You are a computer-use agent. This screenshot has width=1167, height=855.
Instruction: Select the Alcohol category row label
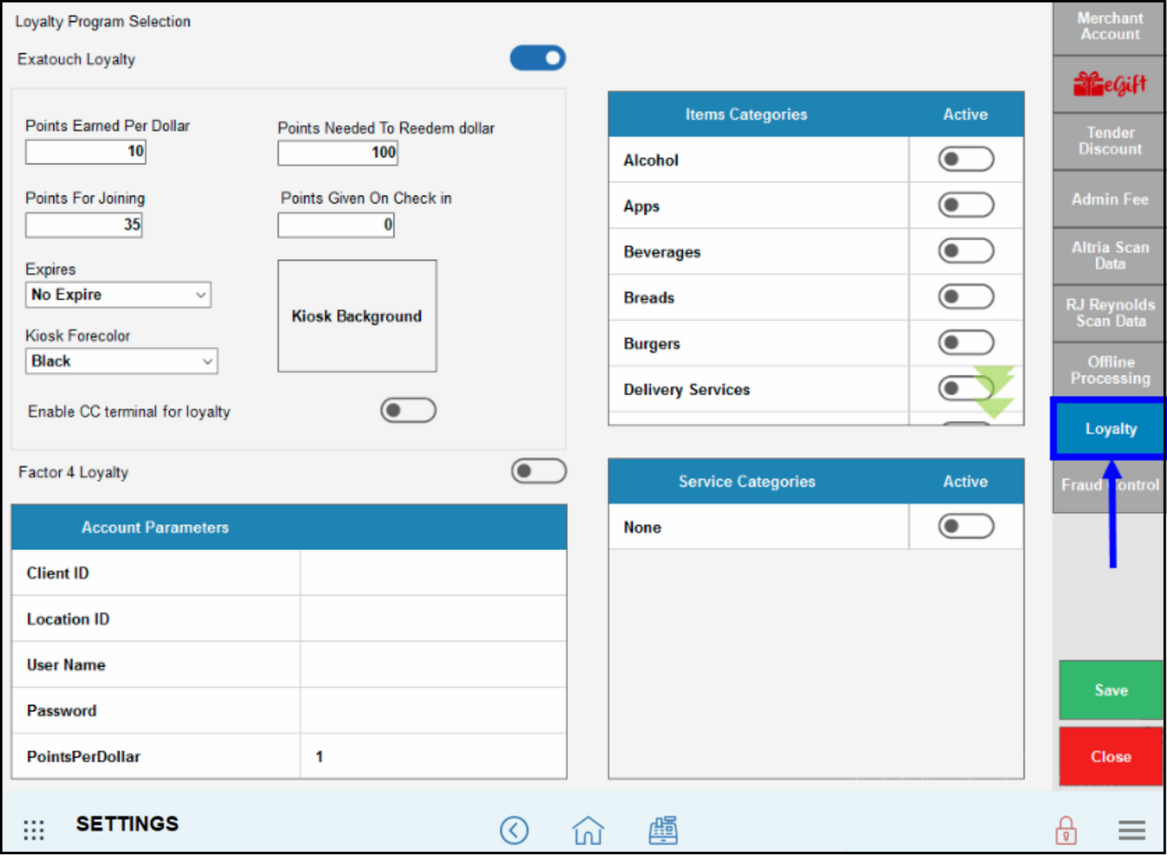click(x=650, y=160)
